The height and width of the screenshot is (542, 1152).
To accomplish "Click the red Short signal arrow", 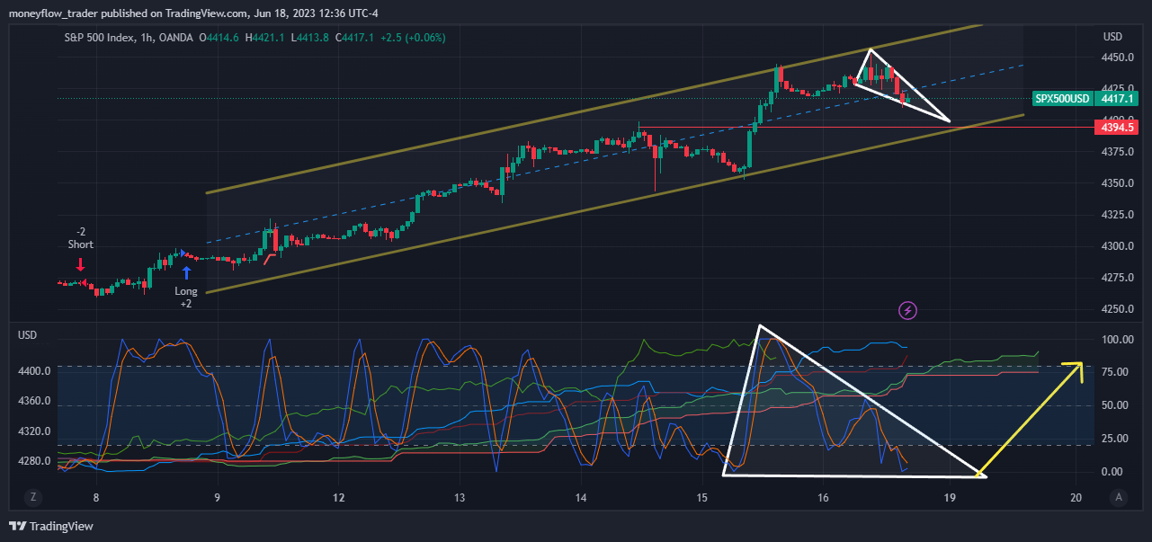I will [80, 264].
